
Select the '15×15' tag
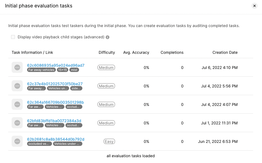pos(62,70)
